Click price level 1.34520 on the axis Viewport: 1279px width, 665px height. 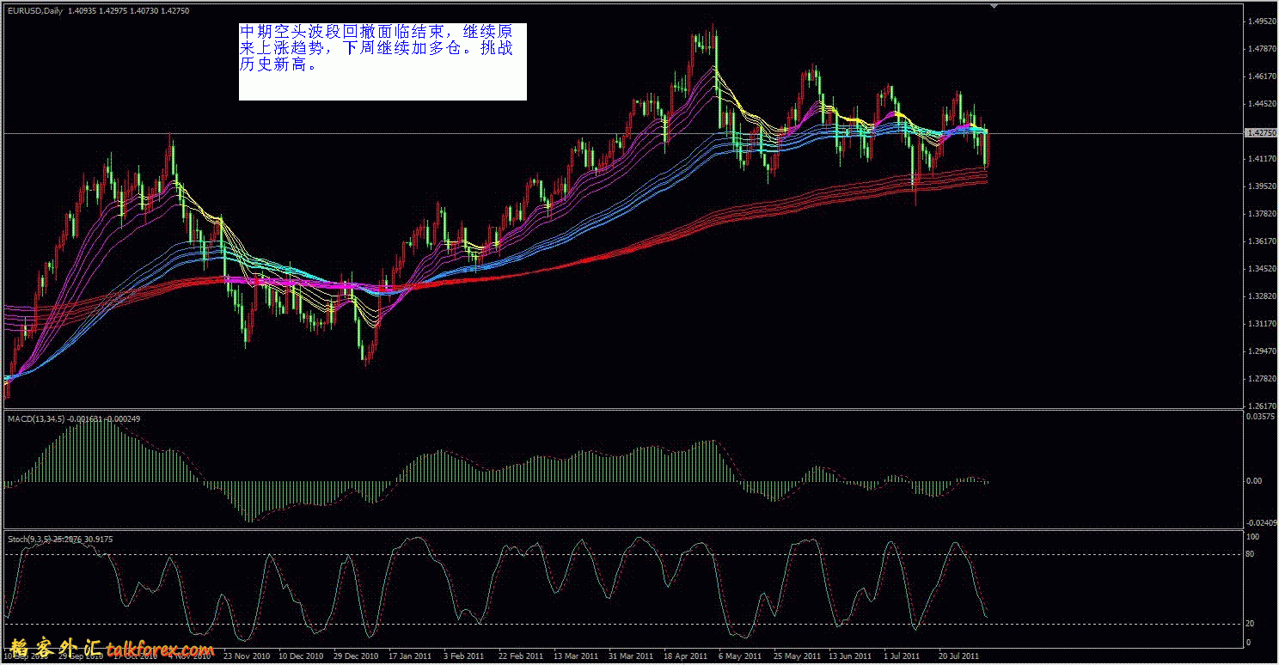(x=1261, y=268)
